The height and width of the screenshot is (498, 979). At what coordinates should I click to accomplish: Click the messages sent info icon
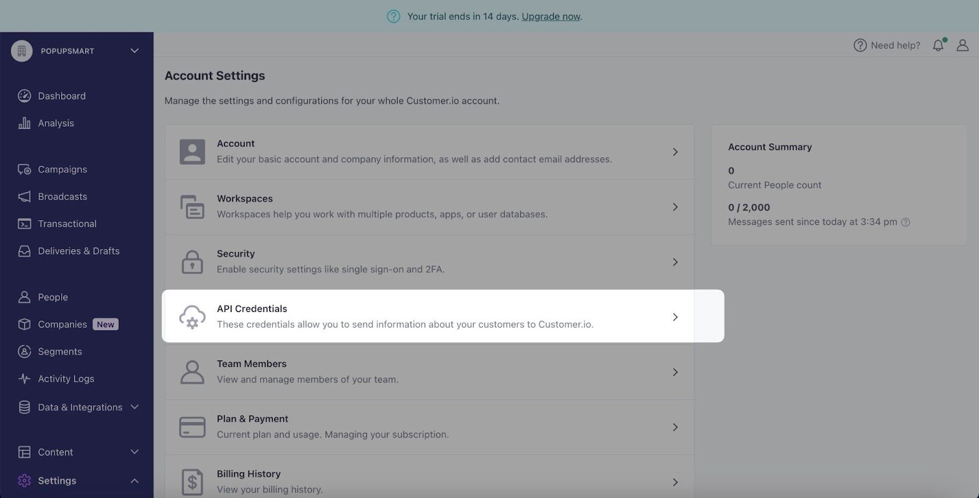pos(906,222)
